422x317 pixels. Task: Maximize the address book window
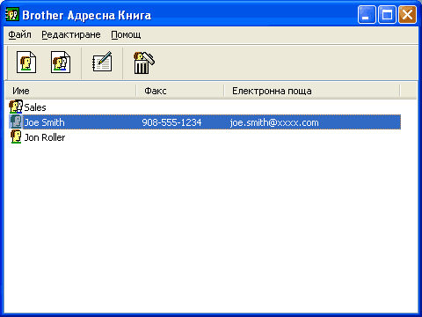click(387, 14)
